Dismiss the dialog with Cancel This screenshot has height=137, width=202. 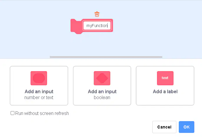tap(164, 127)
